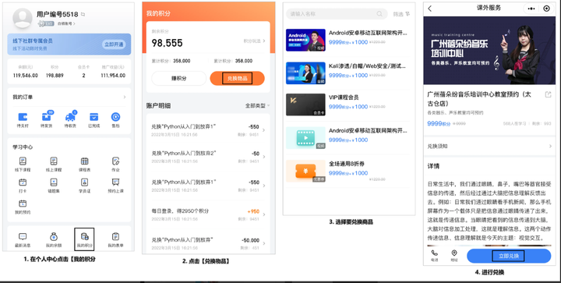The image size is (561, 283).
Task: Open the 自销账号 account level chevron
Action: coord(75,23)
